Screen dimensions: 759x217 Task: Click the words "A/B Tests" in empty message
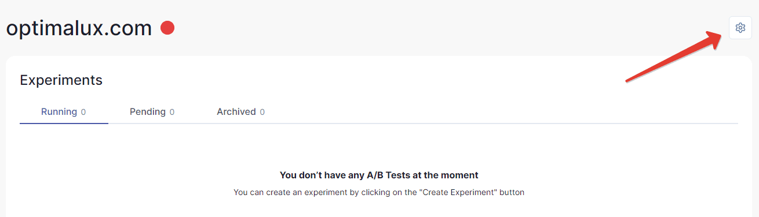(390, 175)
